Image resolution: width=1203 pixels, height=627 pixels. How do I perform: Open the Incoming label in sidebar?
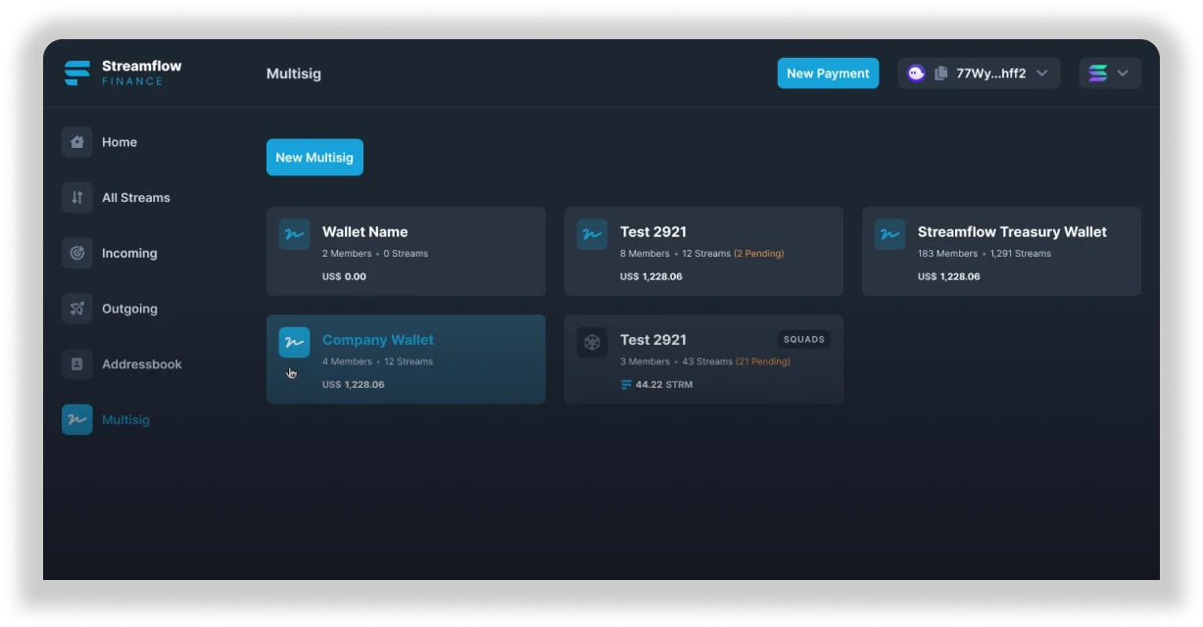(x=129, y=253)
